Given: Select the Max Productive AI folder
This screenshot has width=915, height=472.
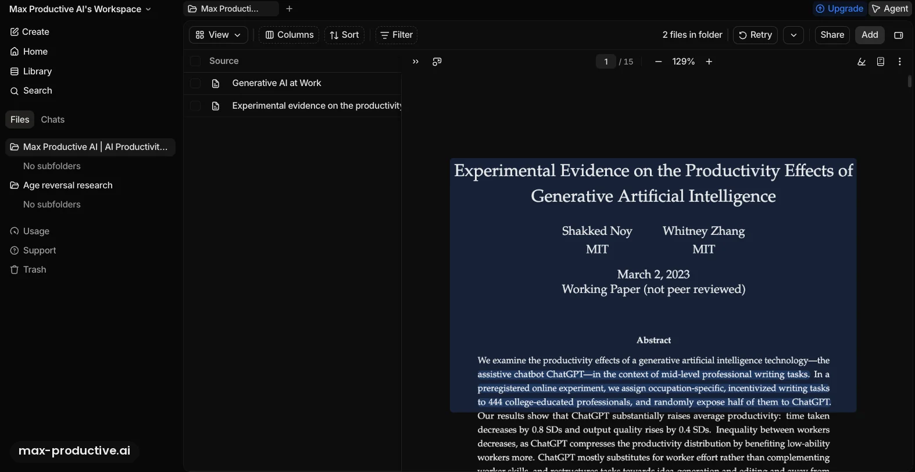Looking at the screenshot, I should point(90,147).
